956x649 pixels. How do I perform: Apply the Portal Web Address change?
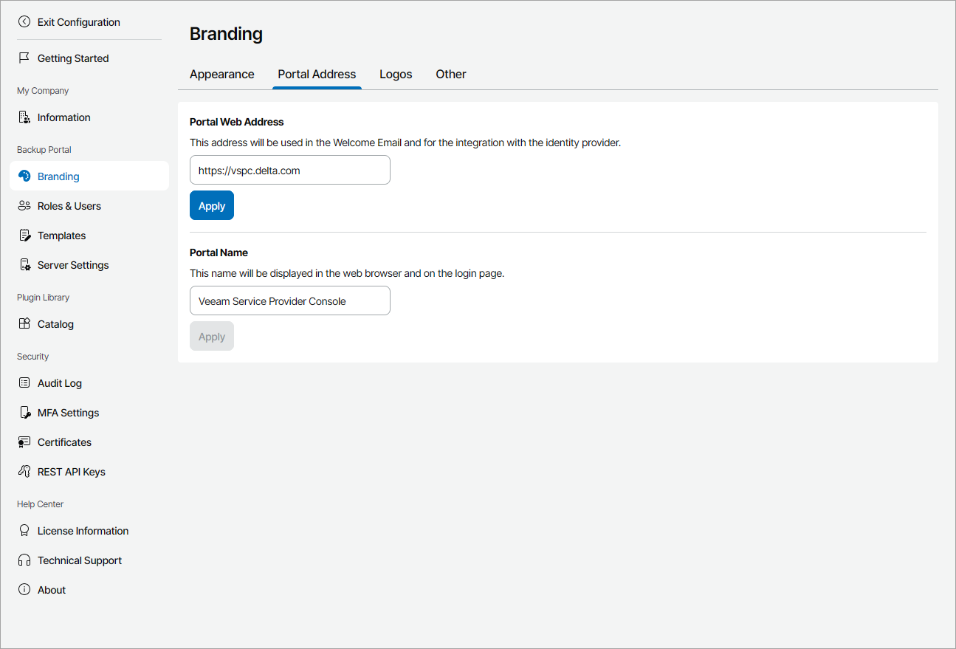[x=211, y=205]
